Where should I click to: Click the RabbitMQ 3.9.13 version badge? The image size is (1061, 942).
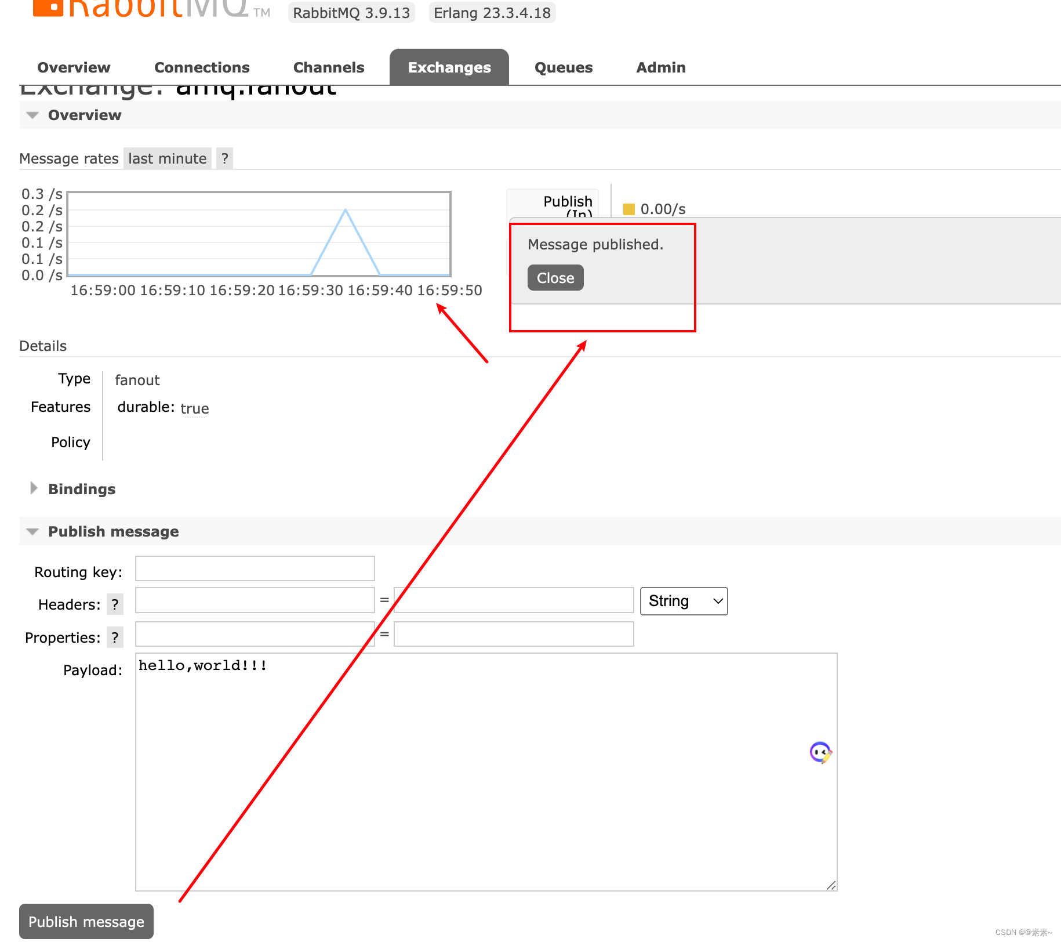point(351,12)
